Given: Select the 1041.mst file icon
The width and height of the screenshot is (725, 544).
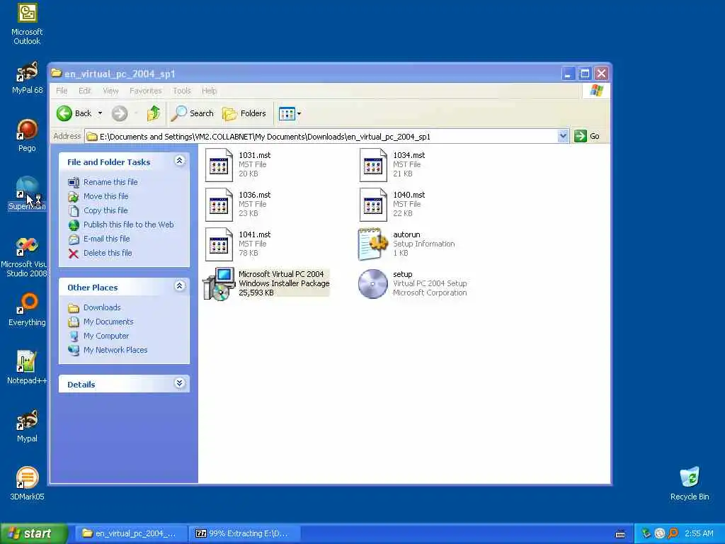Looking at the screenshot, I should pos(219,244).
